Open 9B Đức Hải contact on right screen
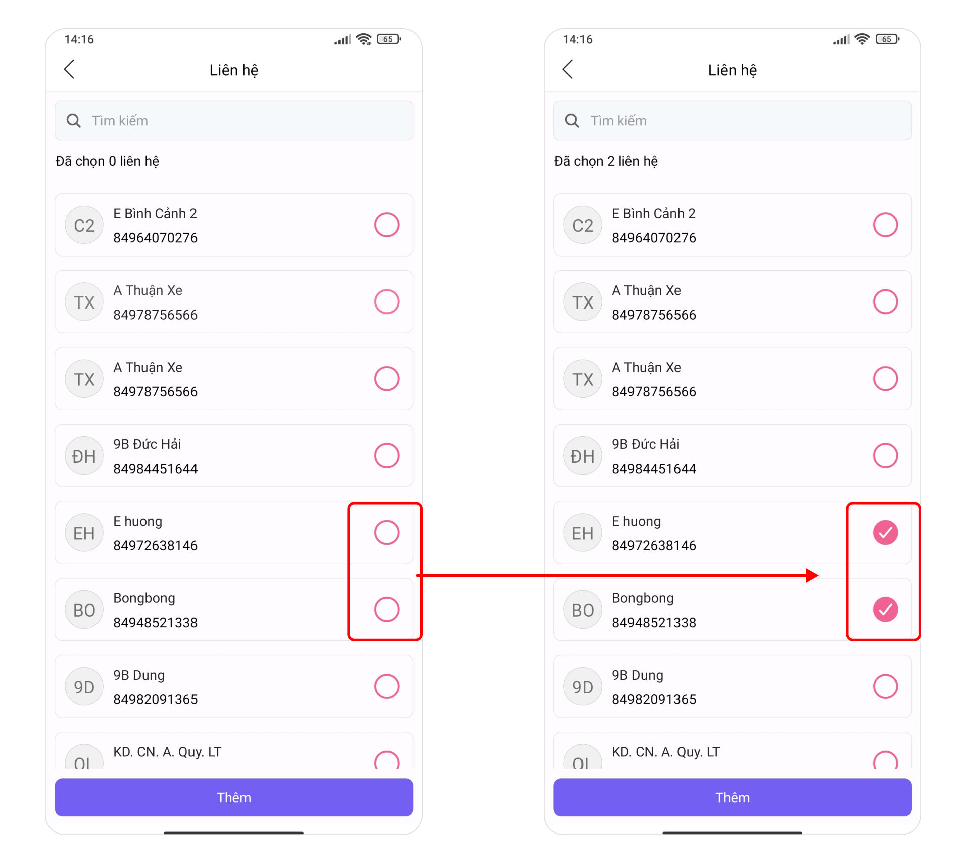Screen dimensions: 970x863 tap(733, 455)
